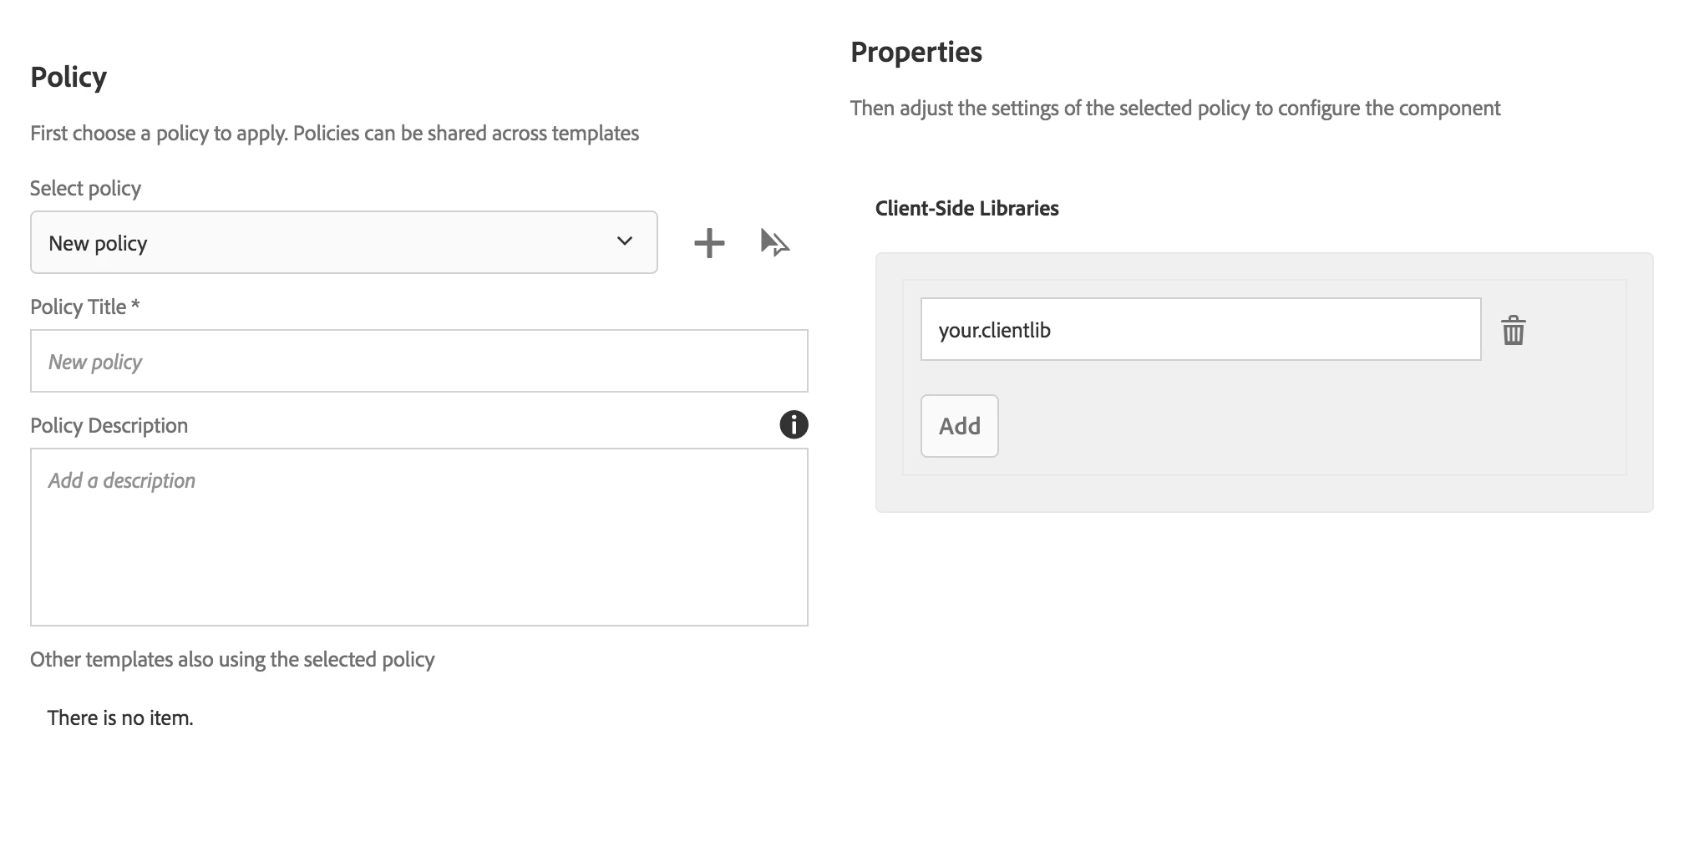The height and width of the screenshot is (852, 1689).
Task: Click inside the Policy Description text area
Action: [418, 536]
